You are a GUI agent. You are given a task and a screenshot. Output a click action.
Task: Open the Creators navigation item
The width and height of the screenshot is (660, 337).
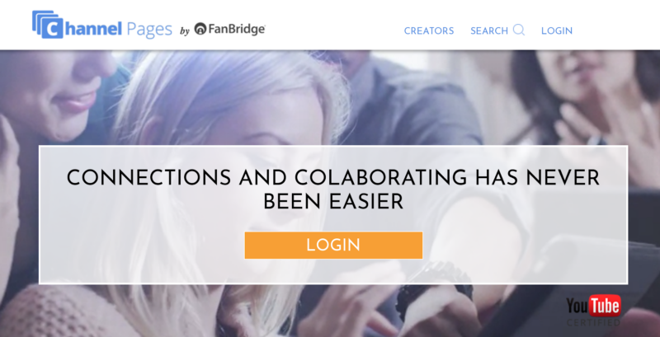pos(429,30)
